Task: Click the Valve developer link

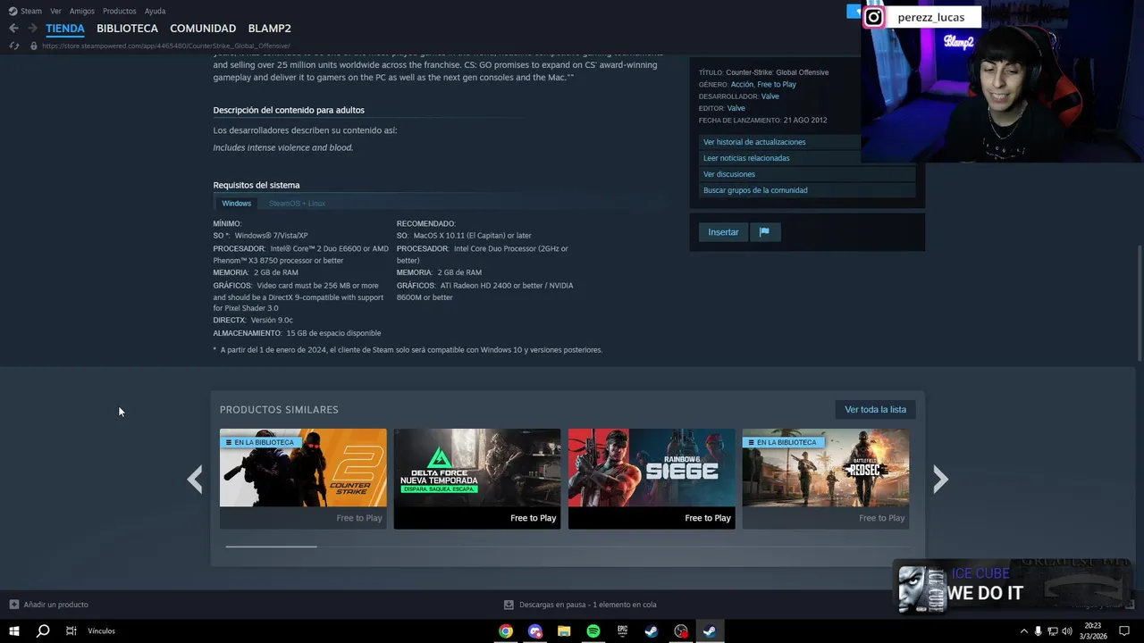Action: tap(770, 96)
